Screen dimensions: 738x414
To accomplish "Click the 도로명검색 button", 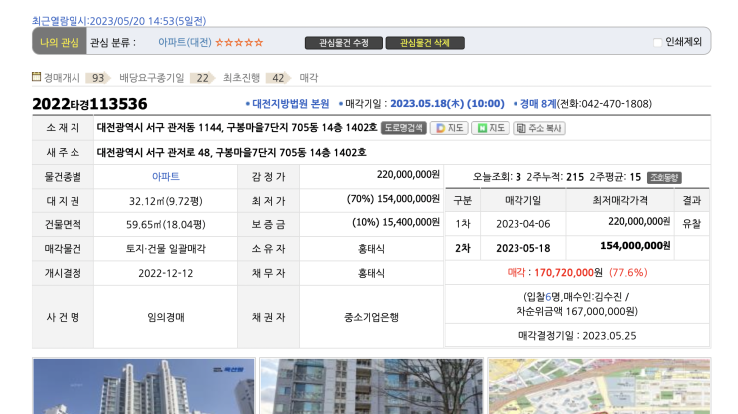I will [x=404, y=128].
